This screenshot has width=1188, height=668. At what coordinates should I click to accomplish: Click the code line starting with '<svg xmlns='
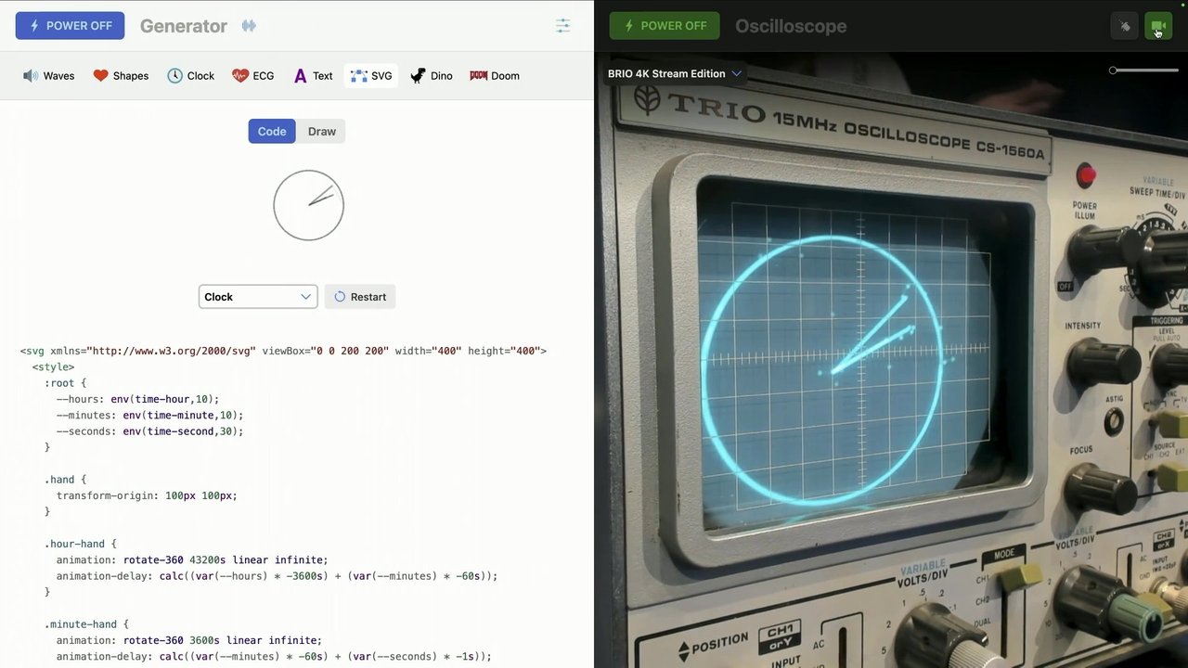[x=283, y=351]
